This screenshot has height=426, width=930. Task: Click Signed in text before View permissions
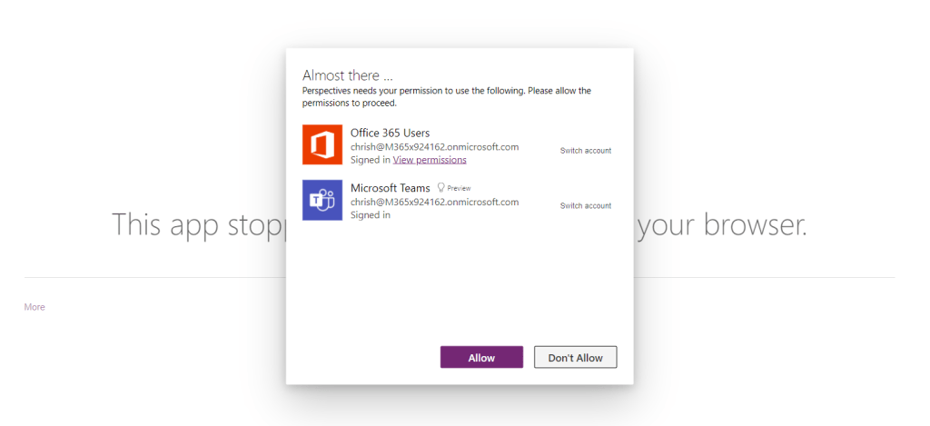(371, 160)
